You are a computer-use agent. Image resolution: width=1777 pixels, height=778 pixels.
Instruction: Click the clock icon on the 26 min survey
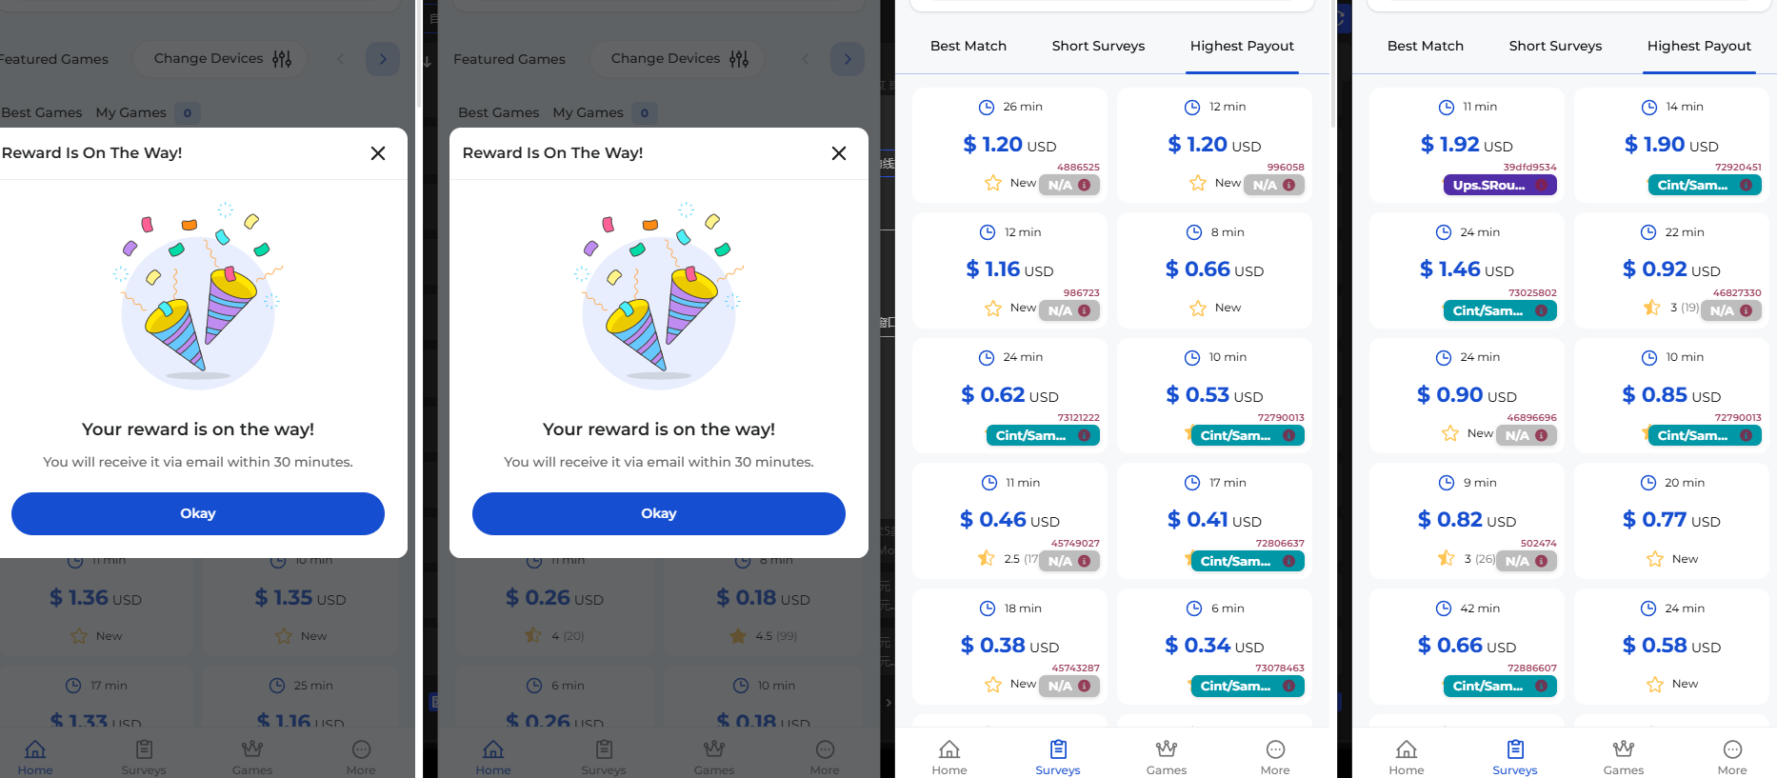[987, 107]
